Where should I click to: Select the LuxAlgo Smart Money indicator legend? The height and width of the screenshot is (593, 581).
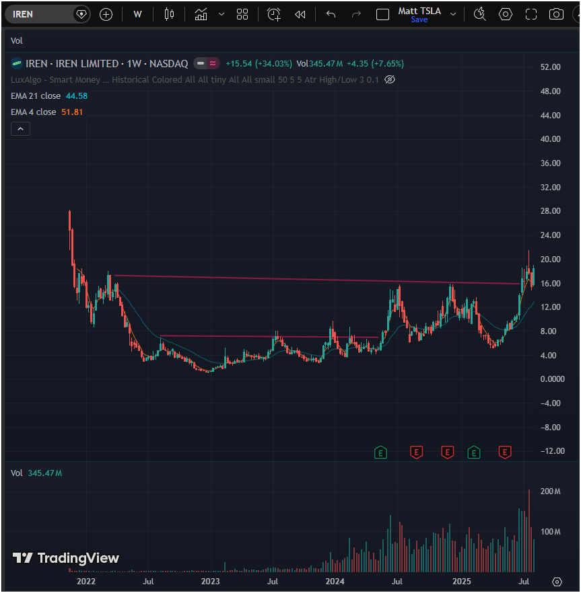pos(195,80)
